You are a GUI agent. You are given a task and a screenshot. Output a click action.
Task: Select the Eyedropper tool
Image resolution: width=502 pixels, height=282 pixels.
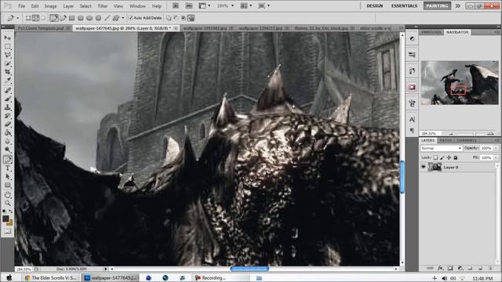(8, 80)
